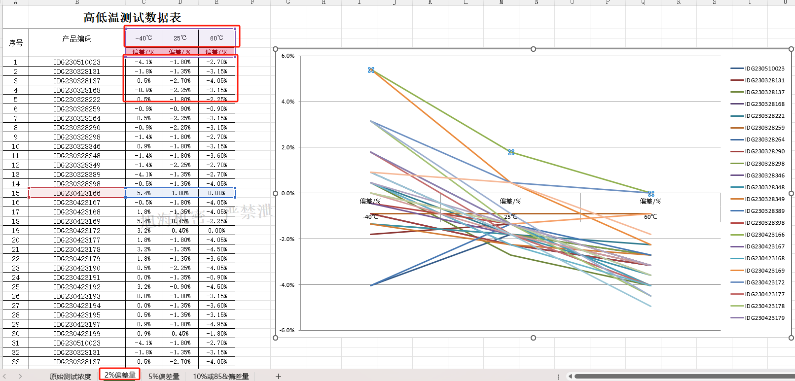Switch to the 原始测试浓度 sheet tab
Viewport: 795px width, 381px height.
point(70,376)
